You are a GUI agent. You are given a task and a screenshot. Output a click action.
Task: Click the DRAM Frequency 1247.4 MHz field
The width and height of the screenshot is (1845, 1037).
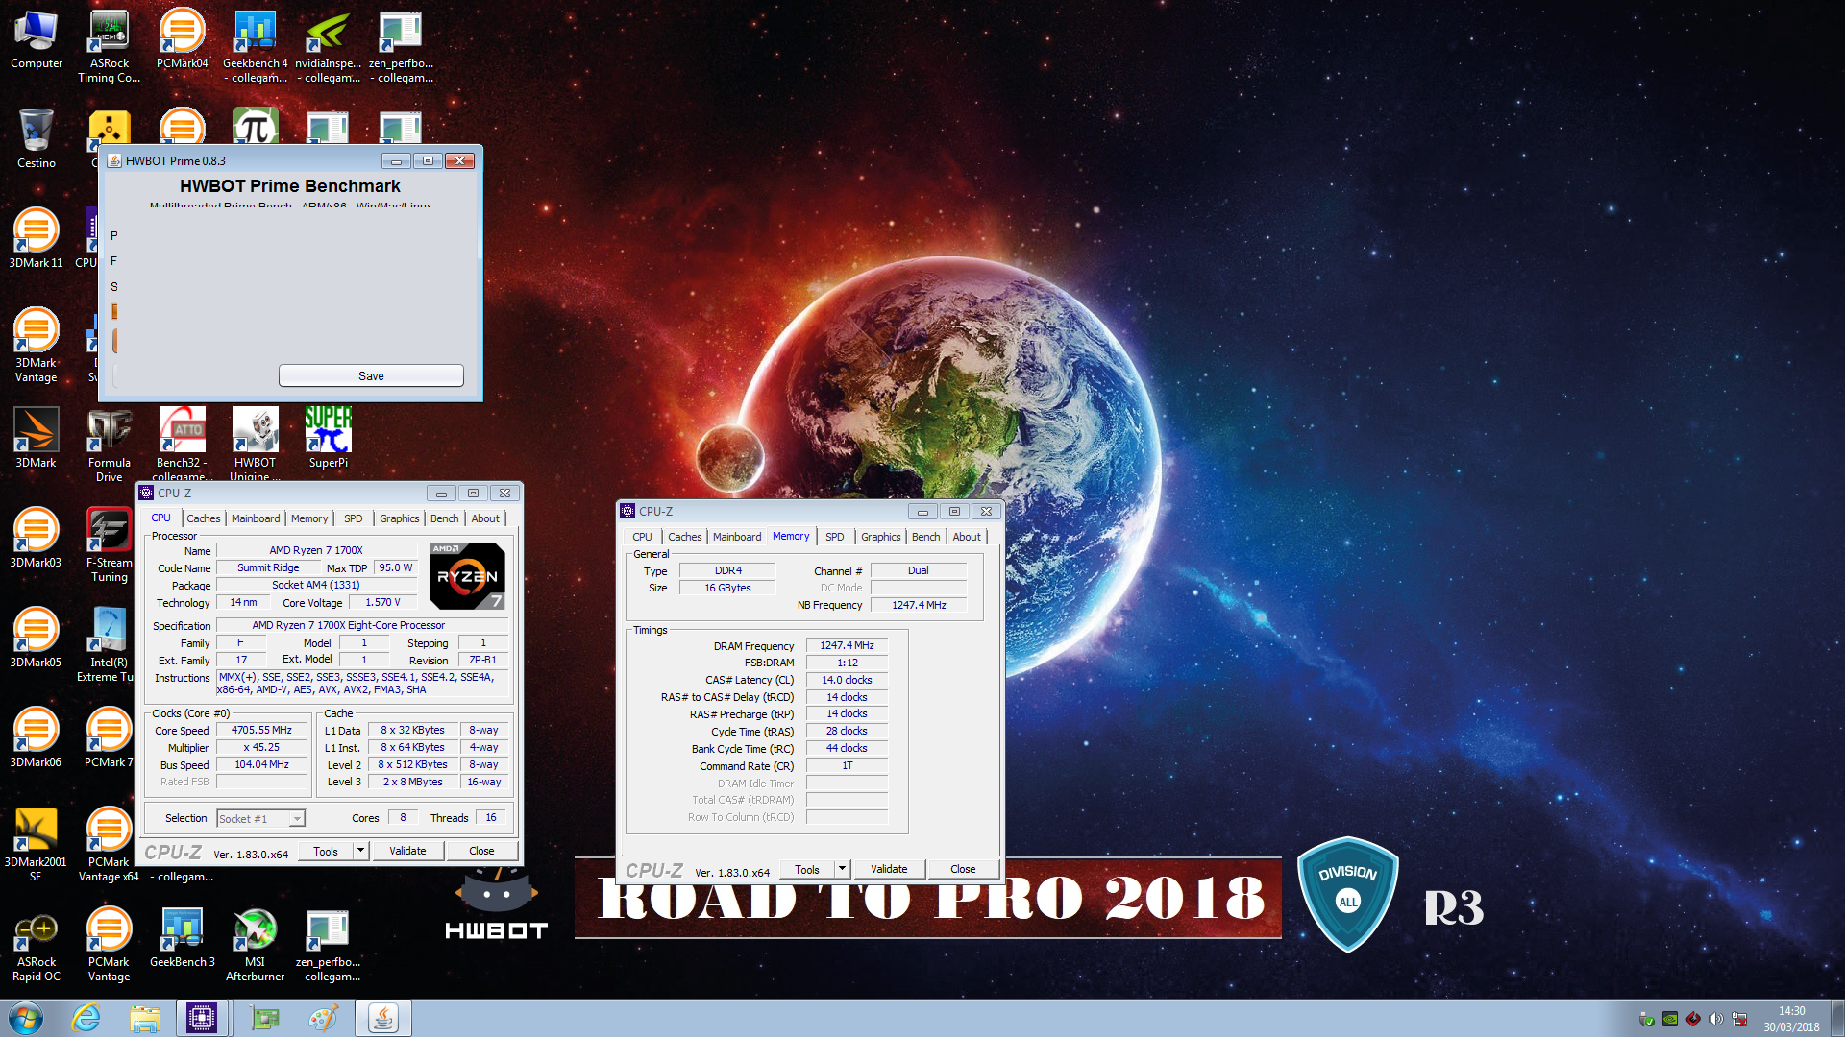[847, 646]
